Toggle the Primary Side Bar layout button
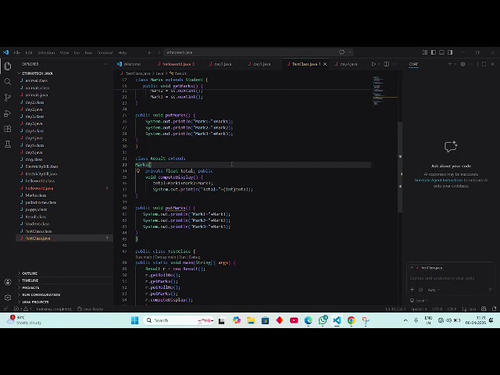500x375 pixels. click(x=434, y=52)
